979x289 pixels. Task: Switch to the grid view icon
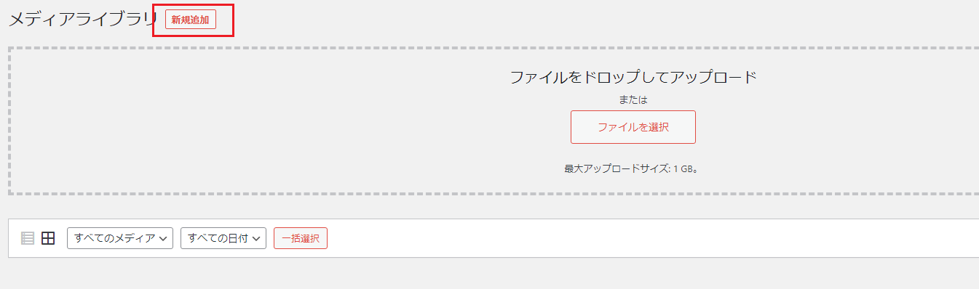tap(48, 238)
